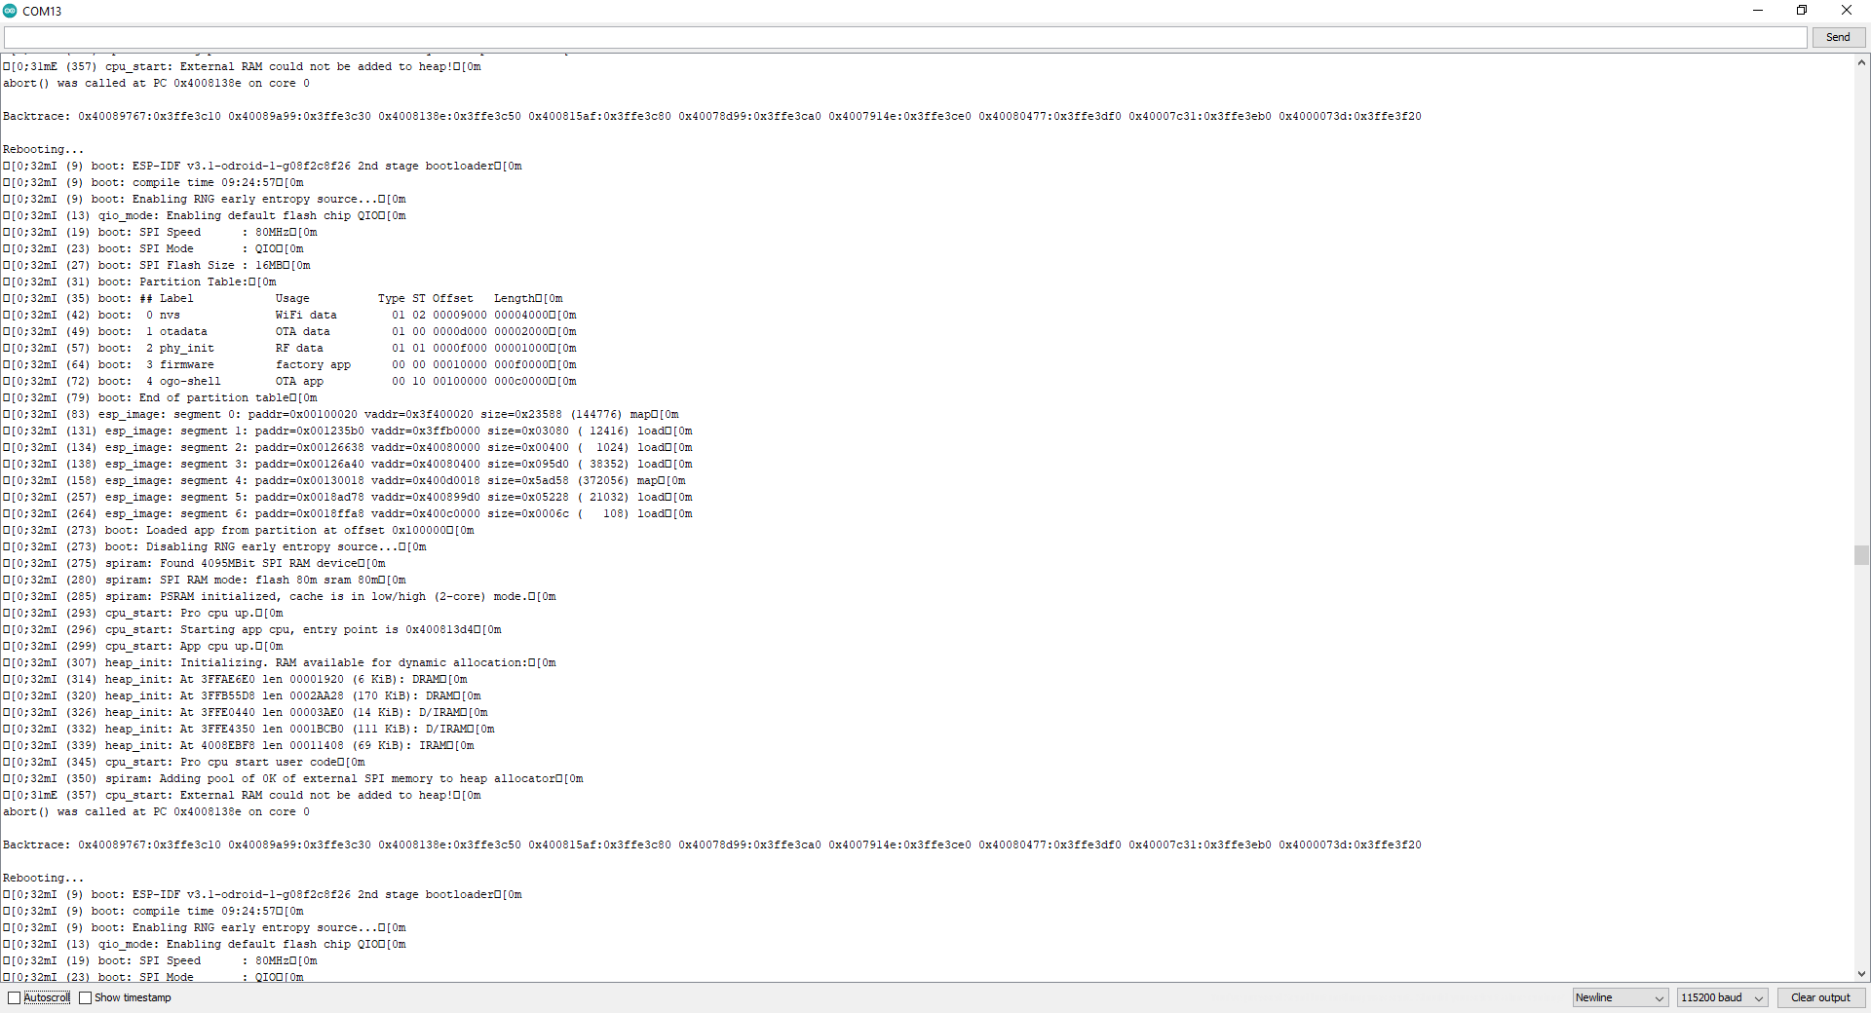
Task: Click 'spiram: Adding pool of 0K' line
Action: (293, 778)
